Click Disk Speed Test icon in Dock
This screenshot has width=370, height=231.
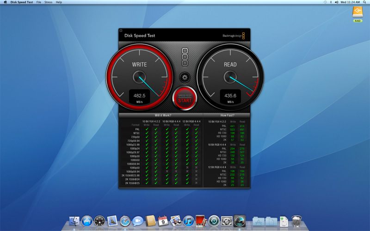coord(239,221)
